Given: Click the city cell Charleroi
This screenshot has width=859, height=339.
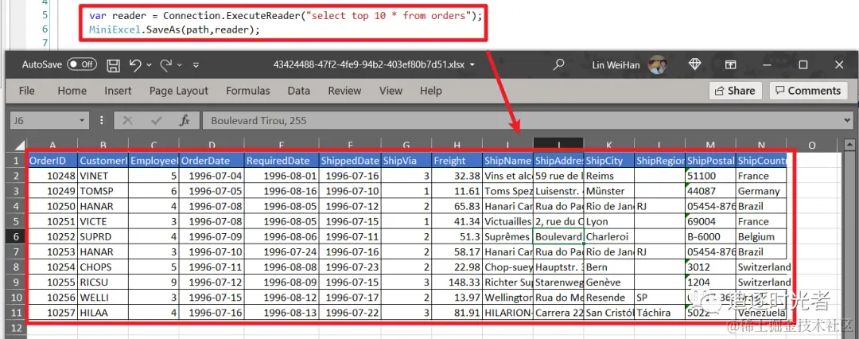Looking at the screenshot, I should 609,237.
